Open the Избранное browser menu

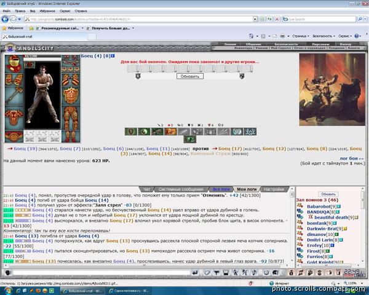click(x=47, y=11)
